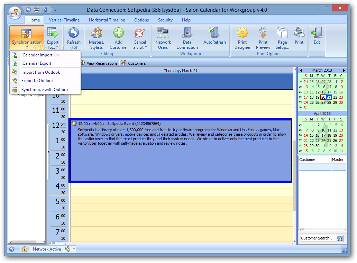
Task: Click the quick access refresh icon
Action: [28, 10]
